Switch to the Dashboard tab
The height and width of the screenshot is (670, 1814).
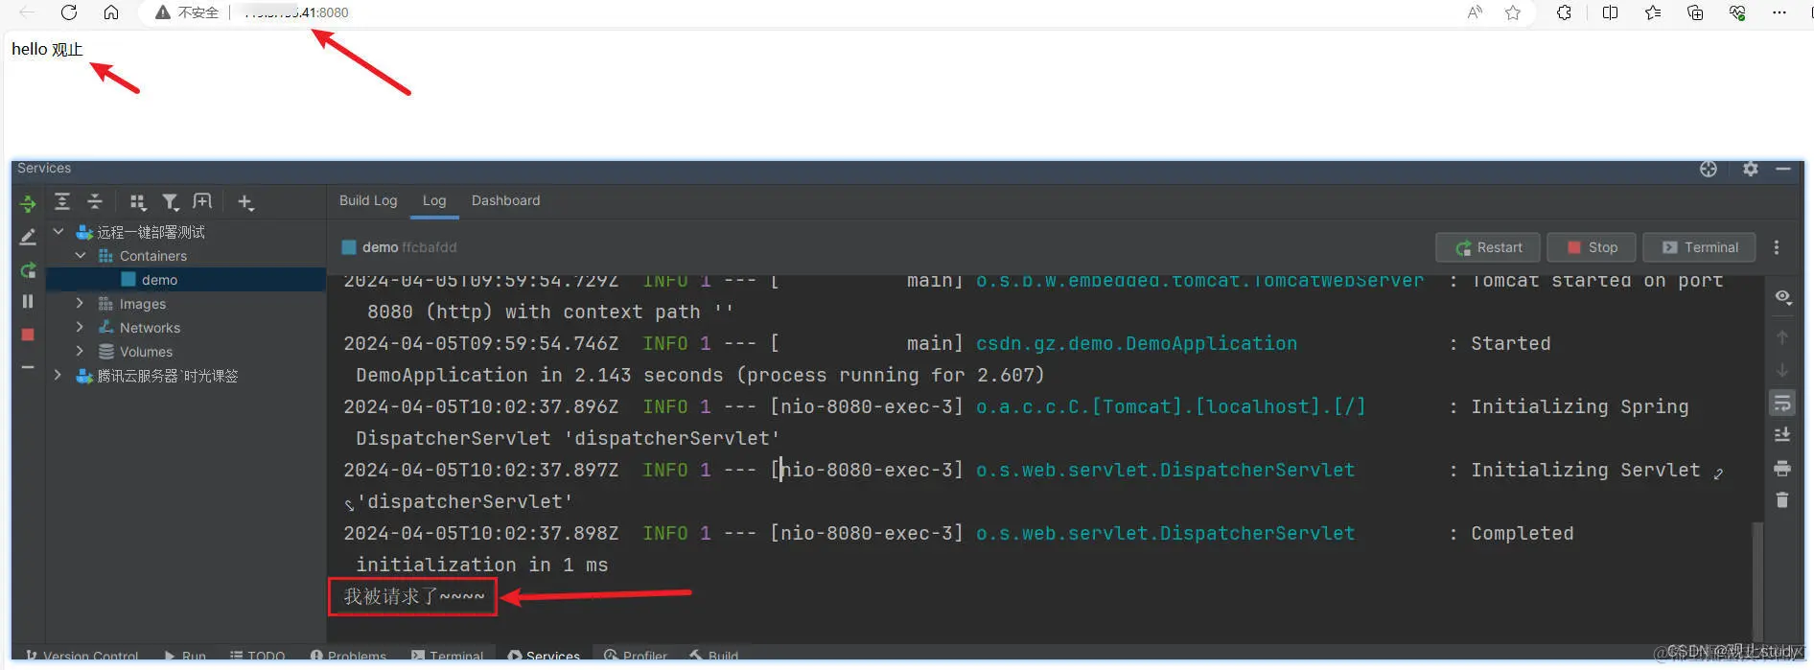505,200
